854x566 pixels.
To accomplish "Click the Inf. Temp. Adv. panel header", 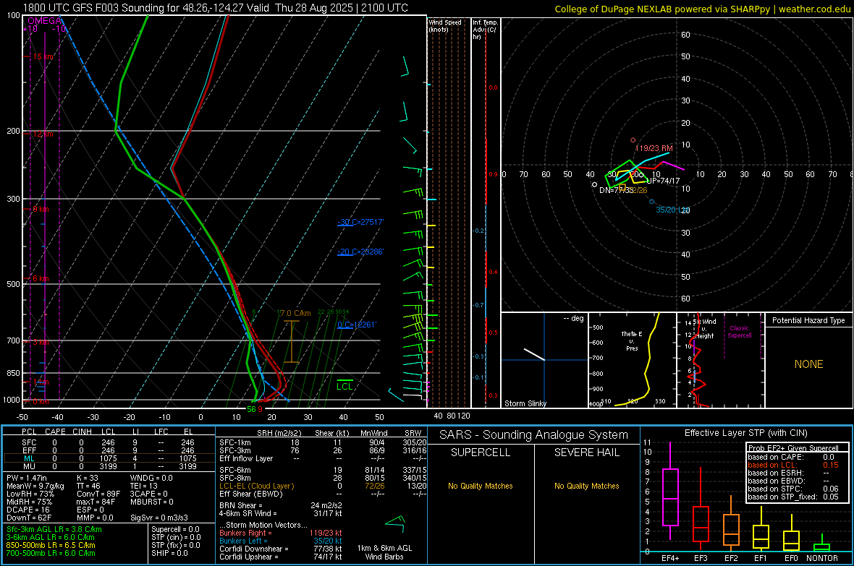I will click(485, 30).
